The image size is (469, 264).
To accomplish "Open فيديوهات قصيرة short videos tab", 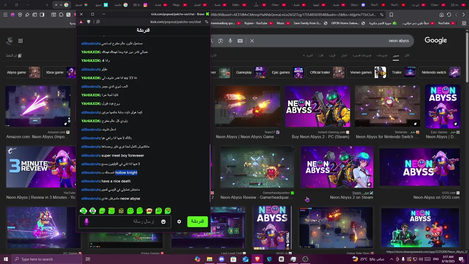I will tap(362, 55).
